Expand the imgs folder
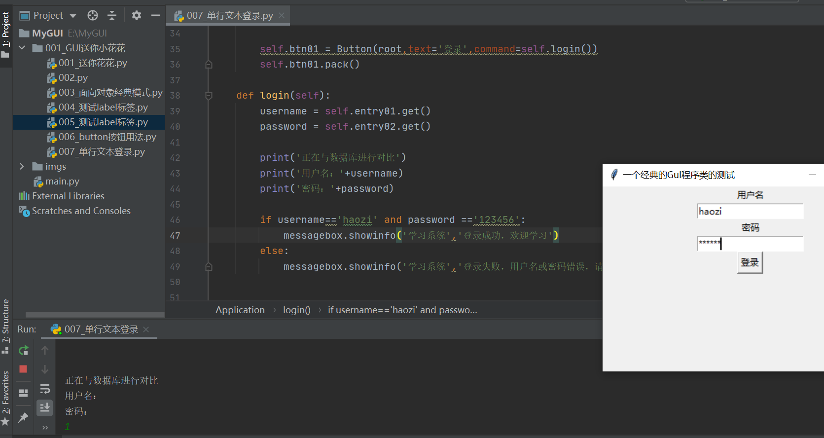This screenshot has height=438, width=824. (22, 166)
